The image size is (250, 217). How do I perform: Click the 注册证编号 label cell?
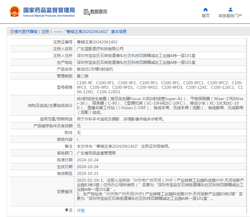coord(42,42)
